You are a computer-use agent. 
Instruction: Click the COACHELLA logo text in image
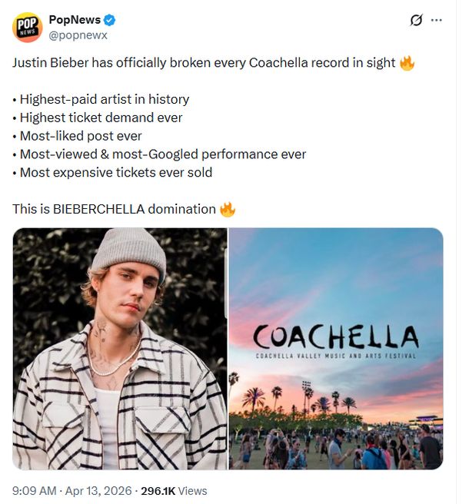(336, 337)
